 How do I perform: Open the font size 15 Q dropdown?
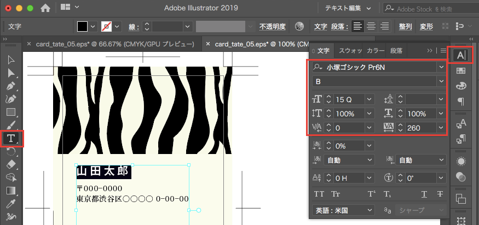click(x=370, y=99)
